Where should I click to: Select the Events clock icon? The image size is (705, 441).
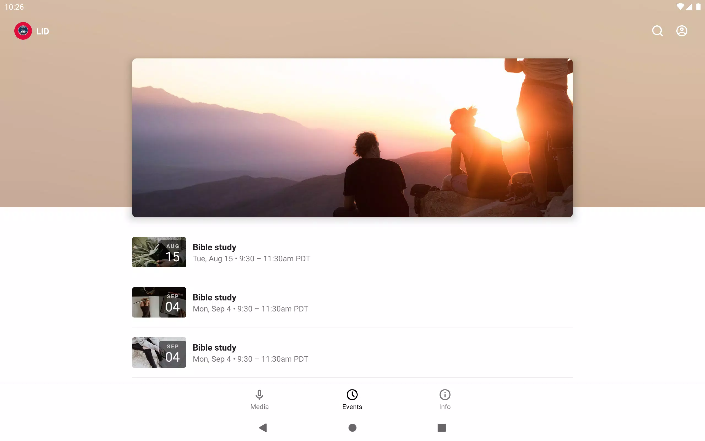pos(352,395)
